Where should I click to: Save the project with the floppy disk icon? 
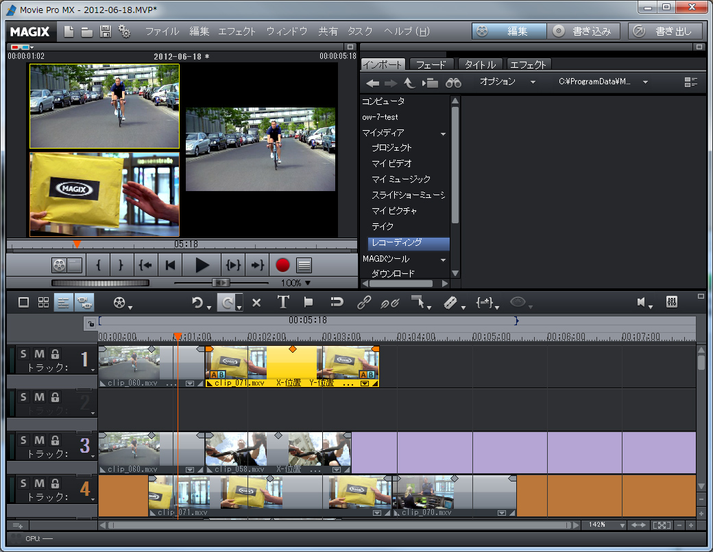pyautogui.click(x=106, y=32)
